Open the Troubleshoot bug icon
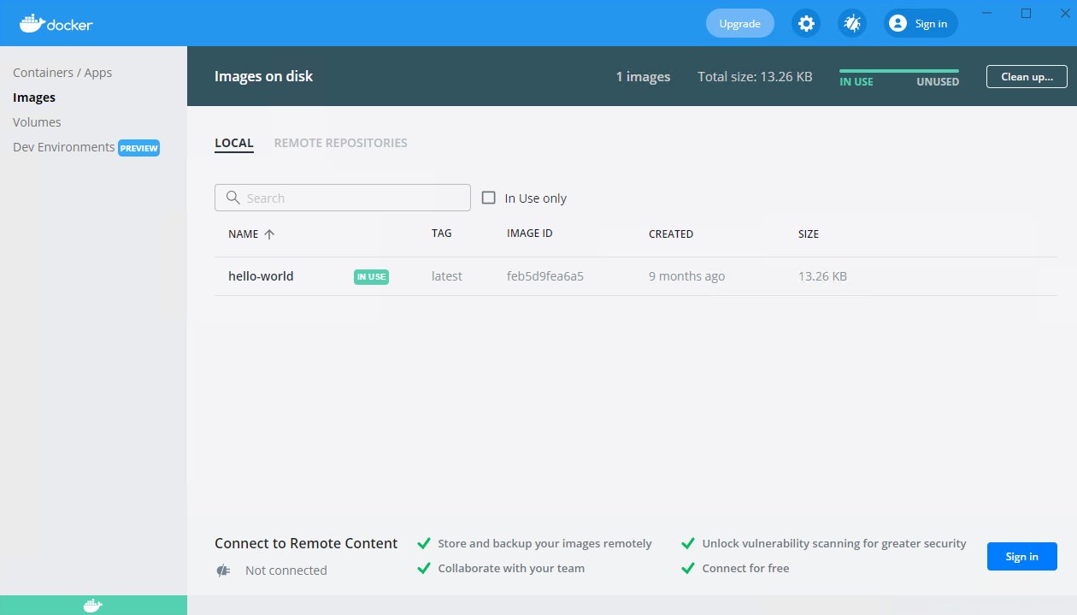The width and height of the screenshot is (1077, 615). [852, 24]
